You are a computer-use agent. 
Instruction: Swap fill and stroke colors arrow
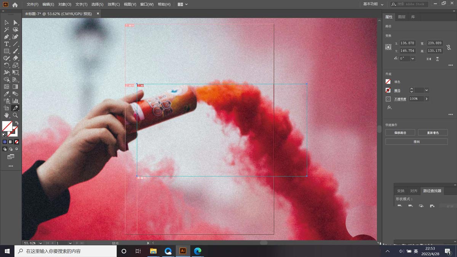pos(17,123)
